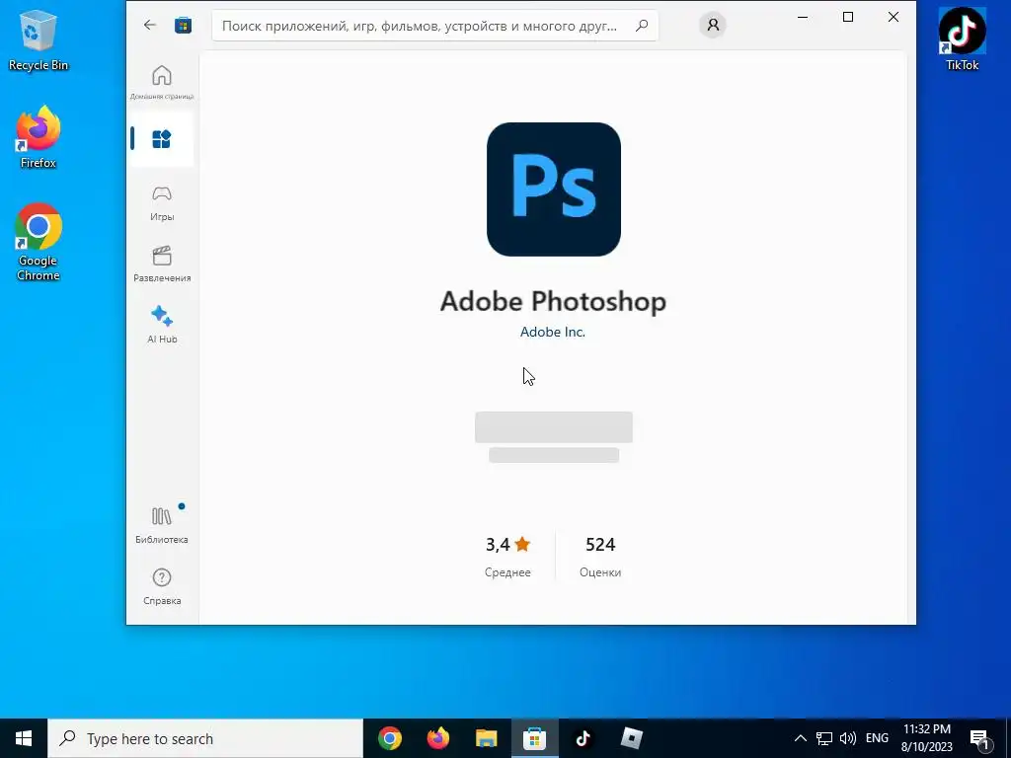Image resolution: width=1011 pixels, height=758 pixels.
Task: Open Recycle Bin desktop icon
Action: point(39,39)
